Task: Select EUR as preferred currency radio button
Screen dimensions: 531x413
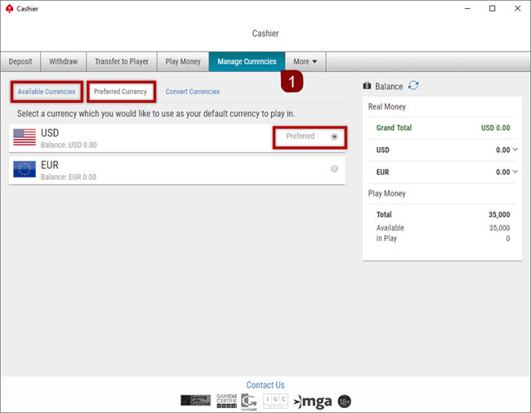Action: pyautogui.click(x=335, y=169)
